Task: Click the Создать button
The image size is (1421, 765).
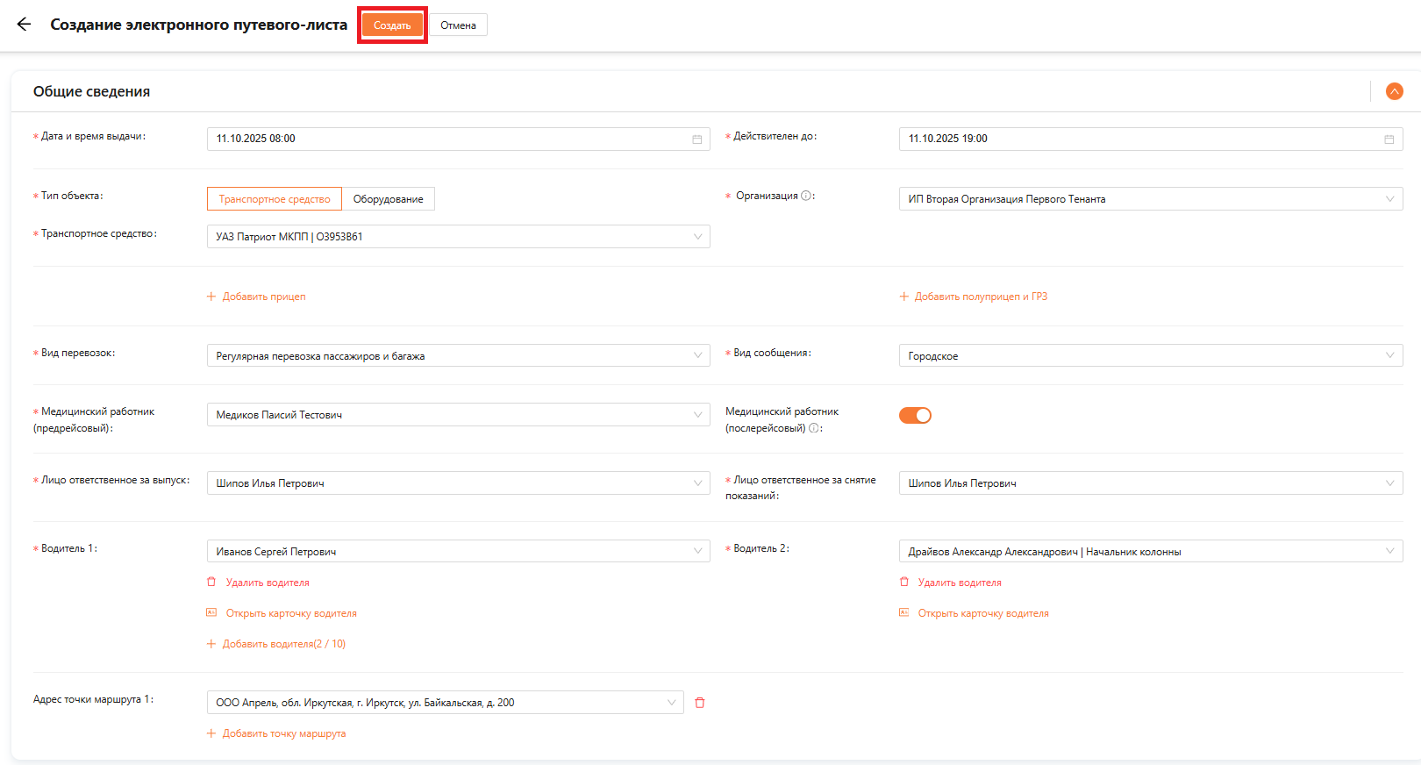Action: (392, 25)
